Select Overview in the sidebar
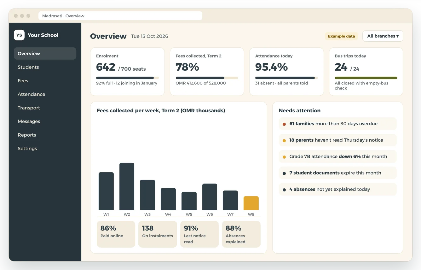The image size is (421, 270). click(45, 54)
